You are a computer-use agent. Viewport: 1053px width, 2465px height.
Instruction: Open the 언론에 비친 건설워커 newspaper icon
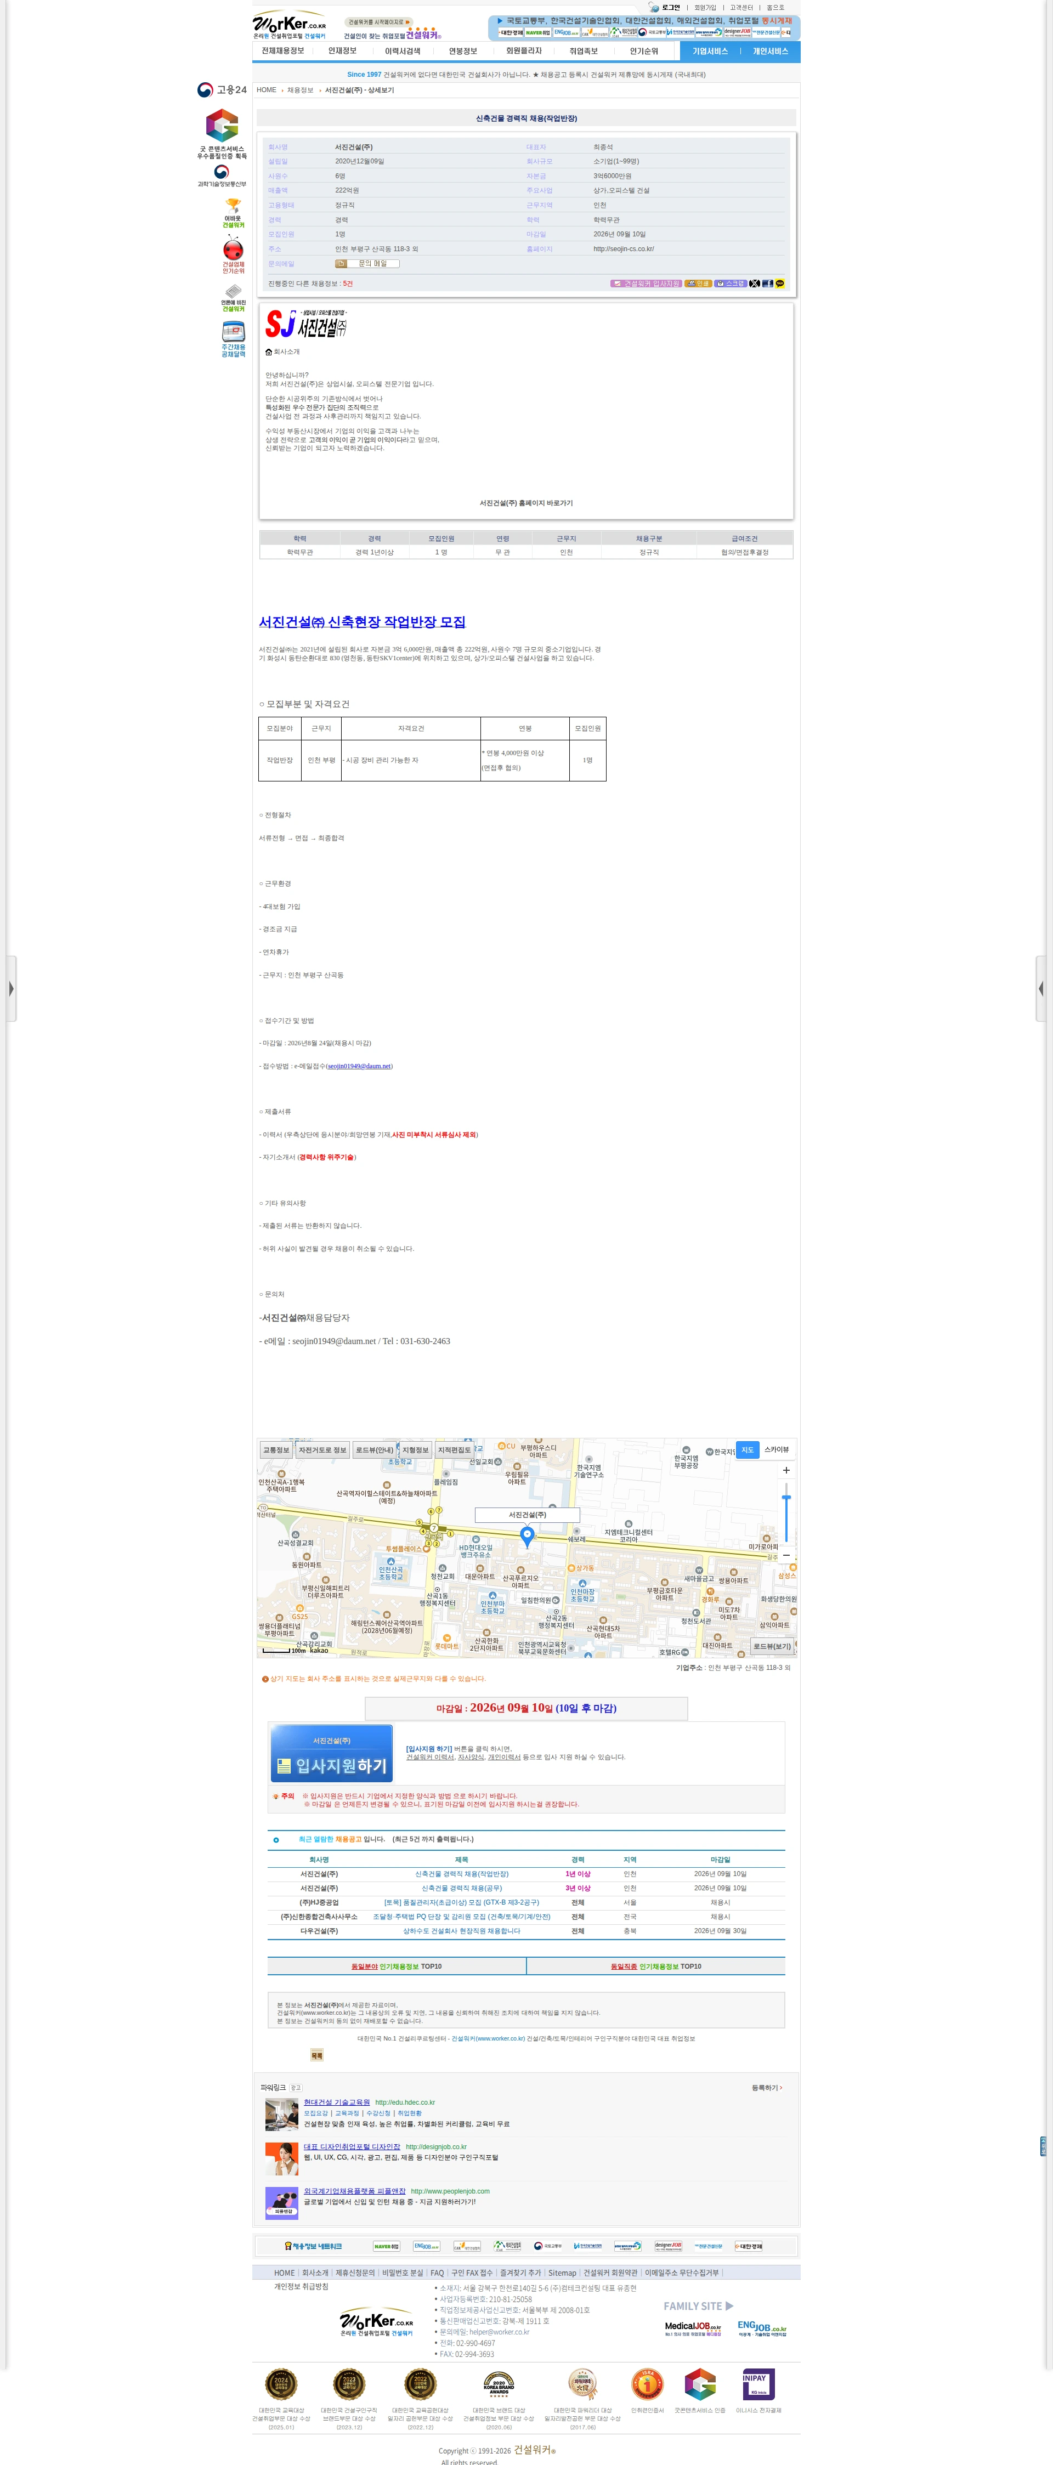pos(234,298)
